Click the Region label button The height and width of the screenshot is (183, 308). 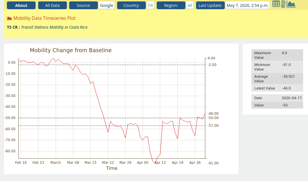coord(171,5)
